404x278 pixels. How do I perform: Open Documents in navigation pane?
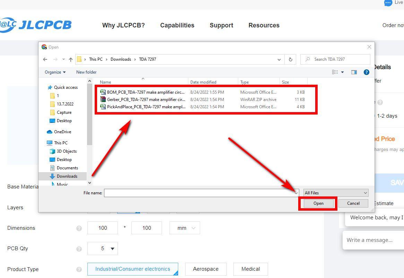64,168
